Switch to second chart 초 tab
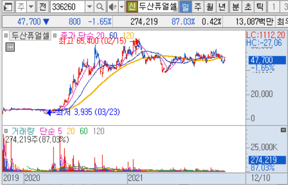 (x=248, y=7)
